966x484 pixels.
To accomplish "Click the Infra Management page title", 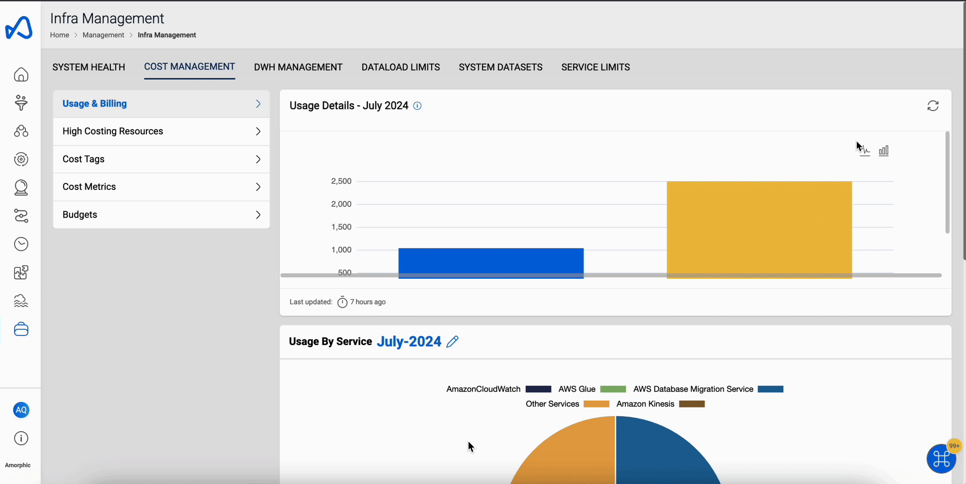I will (x=107, y=18).
